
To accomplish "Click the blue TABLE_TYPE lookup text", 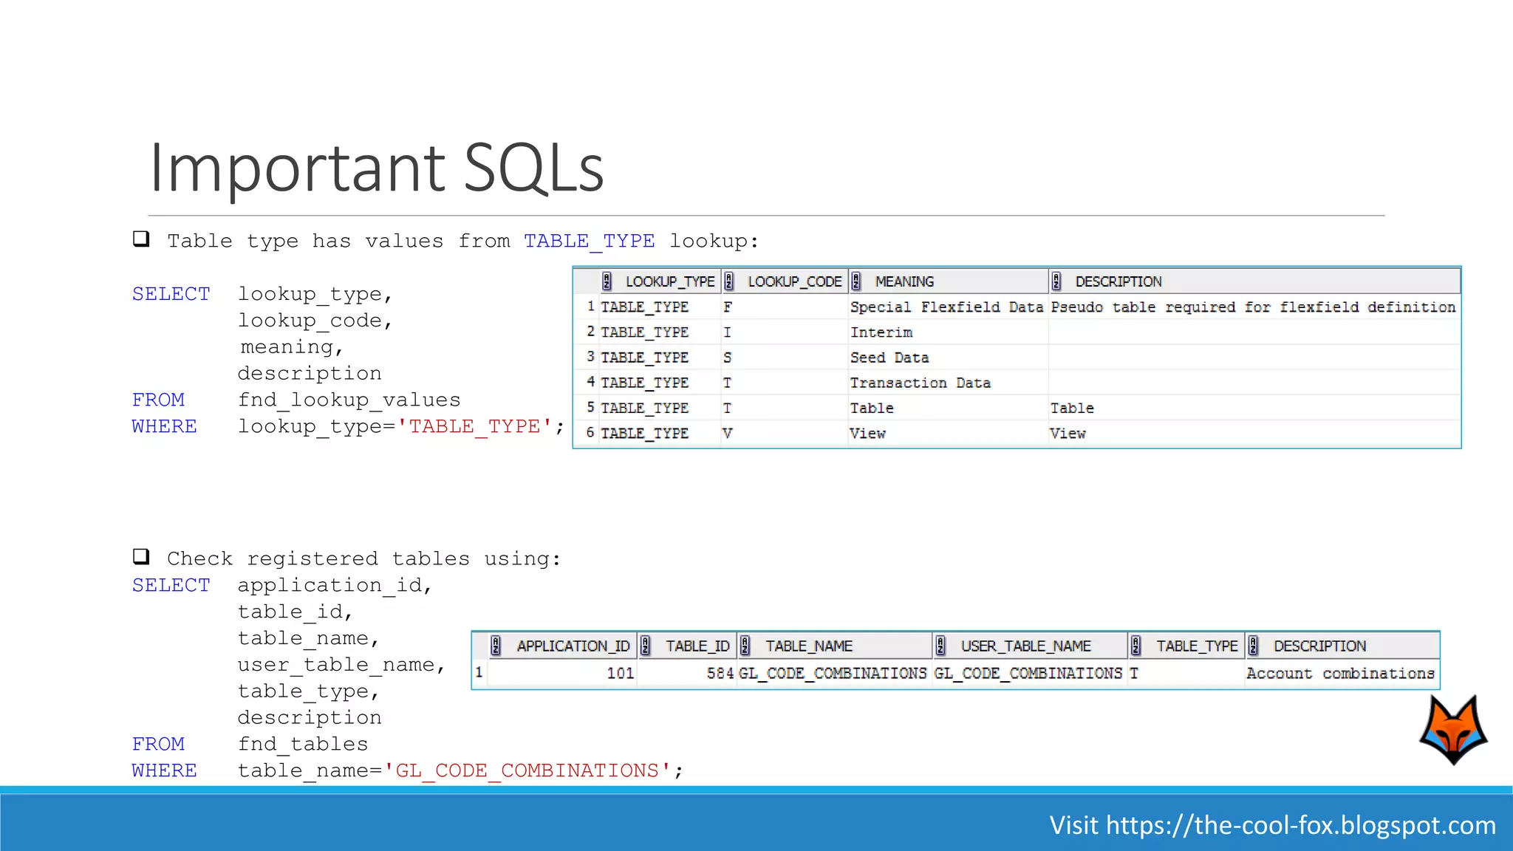I will click(589, 242).
